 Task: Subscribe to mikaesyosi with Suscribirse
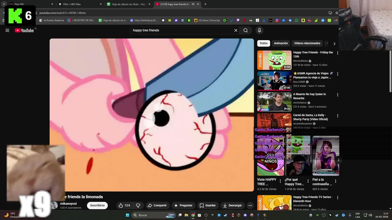tap(97, 205)
